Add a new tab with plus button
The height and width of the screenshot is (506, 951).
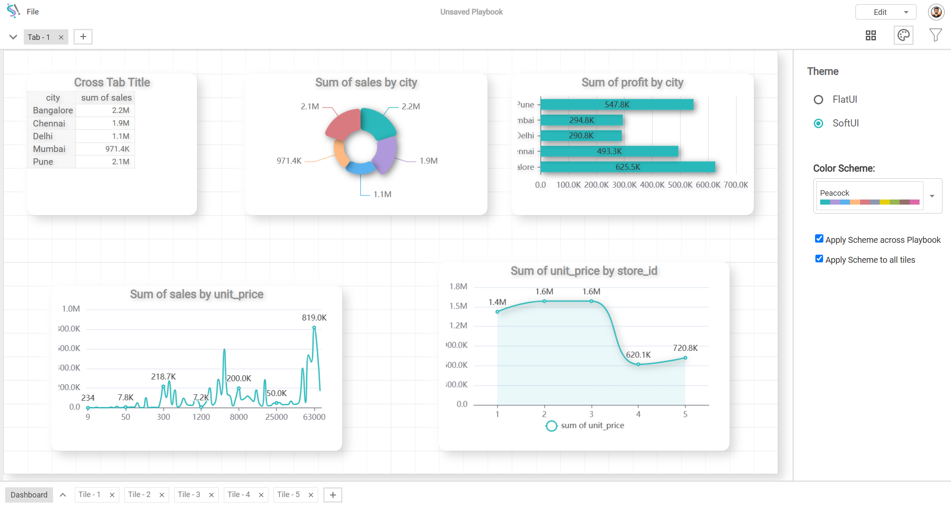click(x=83, y=37)
